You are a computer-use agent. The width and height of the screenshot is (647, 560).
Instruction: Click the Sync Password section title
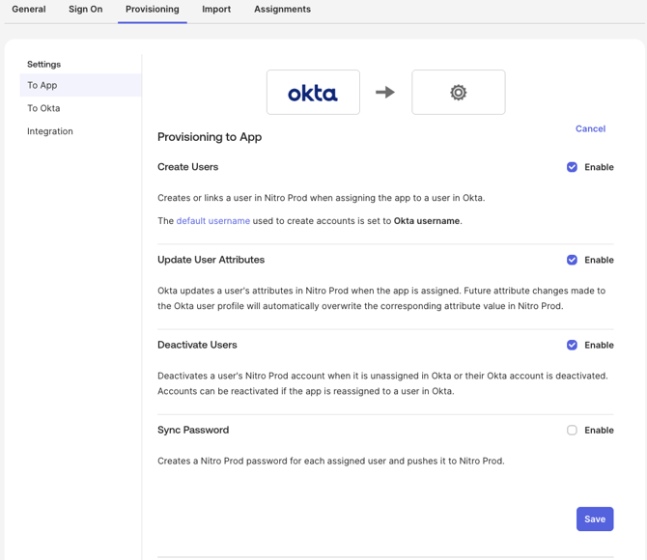tap(193, 430)
